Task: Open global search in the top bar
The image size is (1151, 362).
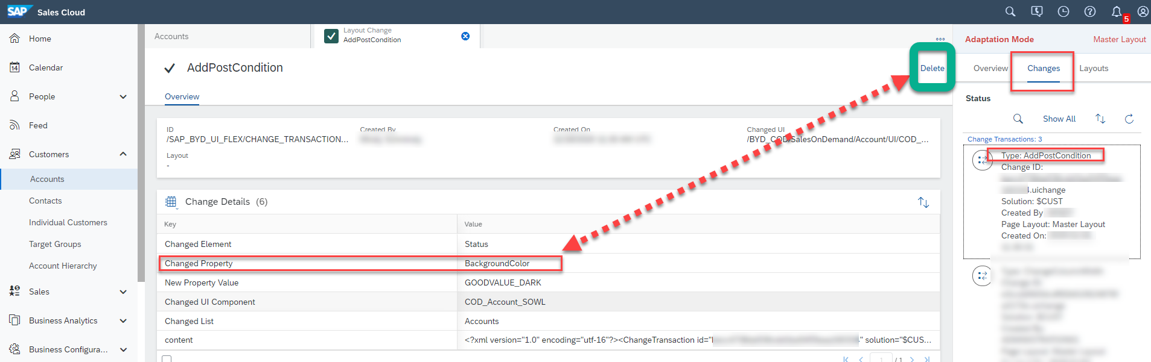Action: click(1010, 11)
